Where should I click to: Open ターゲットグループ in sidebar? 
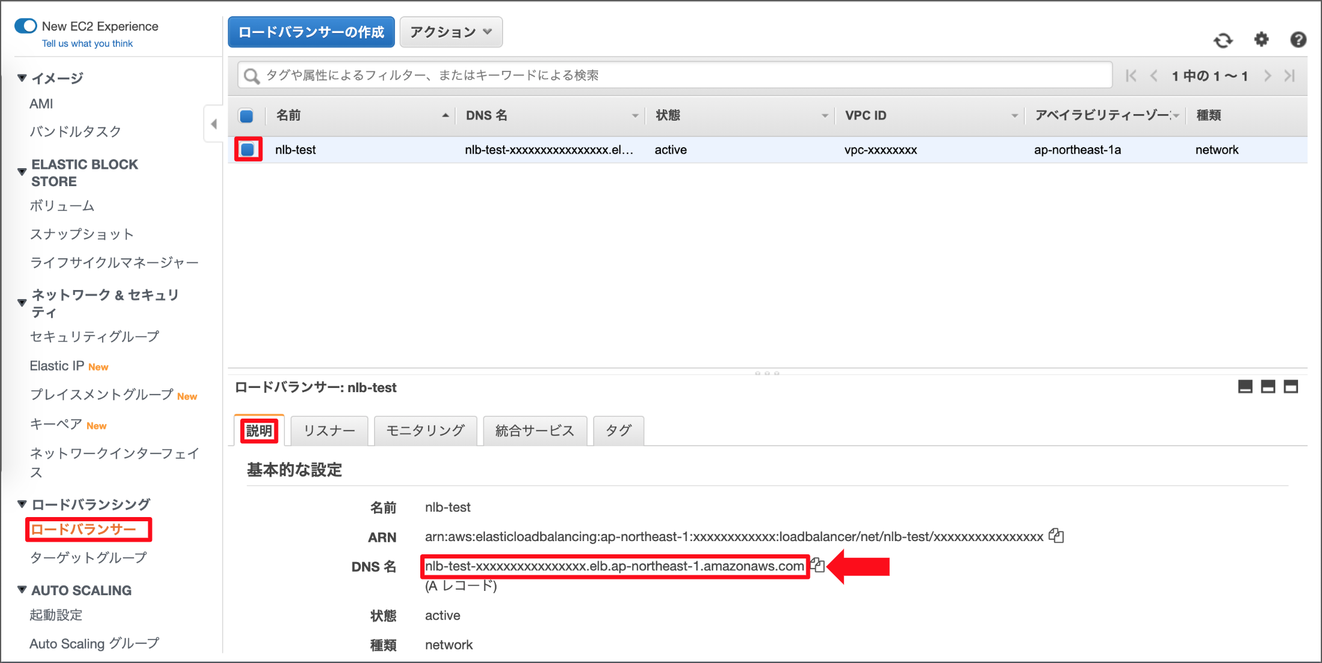[x=88, y=557]
